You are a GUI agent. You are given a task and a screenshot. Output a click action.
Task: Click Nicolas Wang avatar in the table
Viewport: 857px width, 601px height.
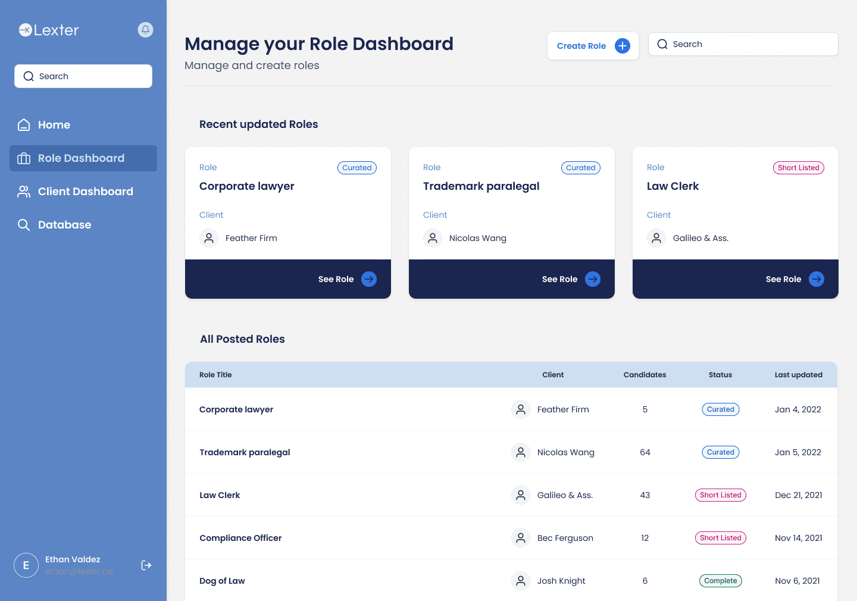coord(521,452)
